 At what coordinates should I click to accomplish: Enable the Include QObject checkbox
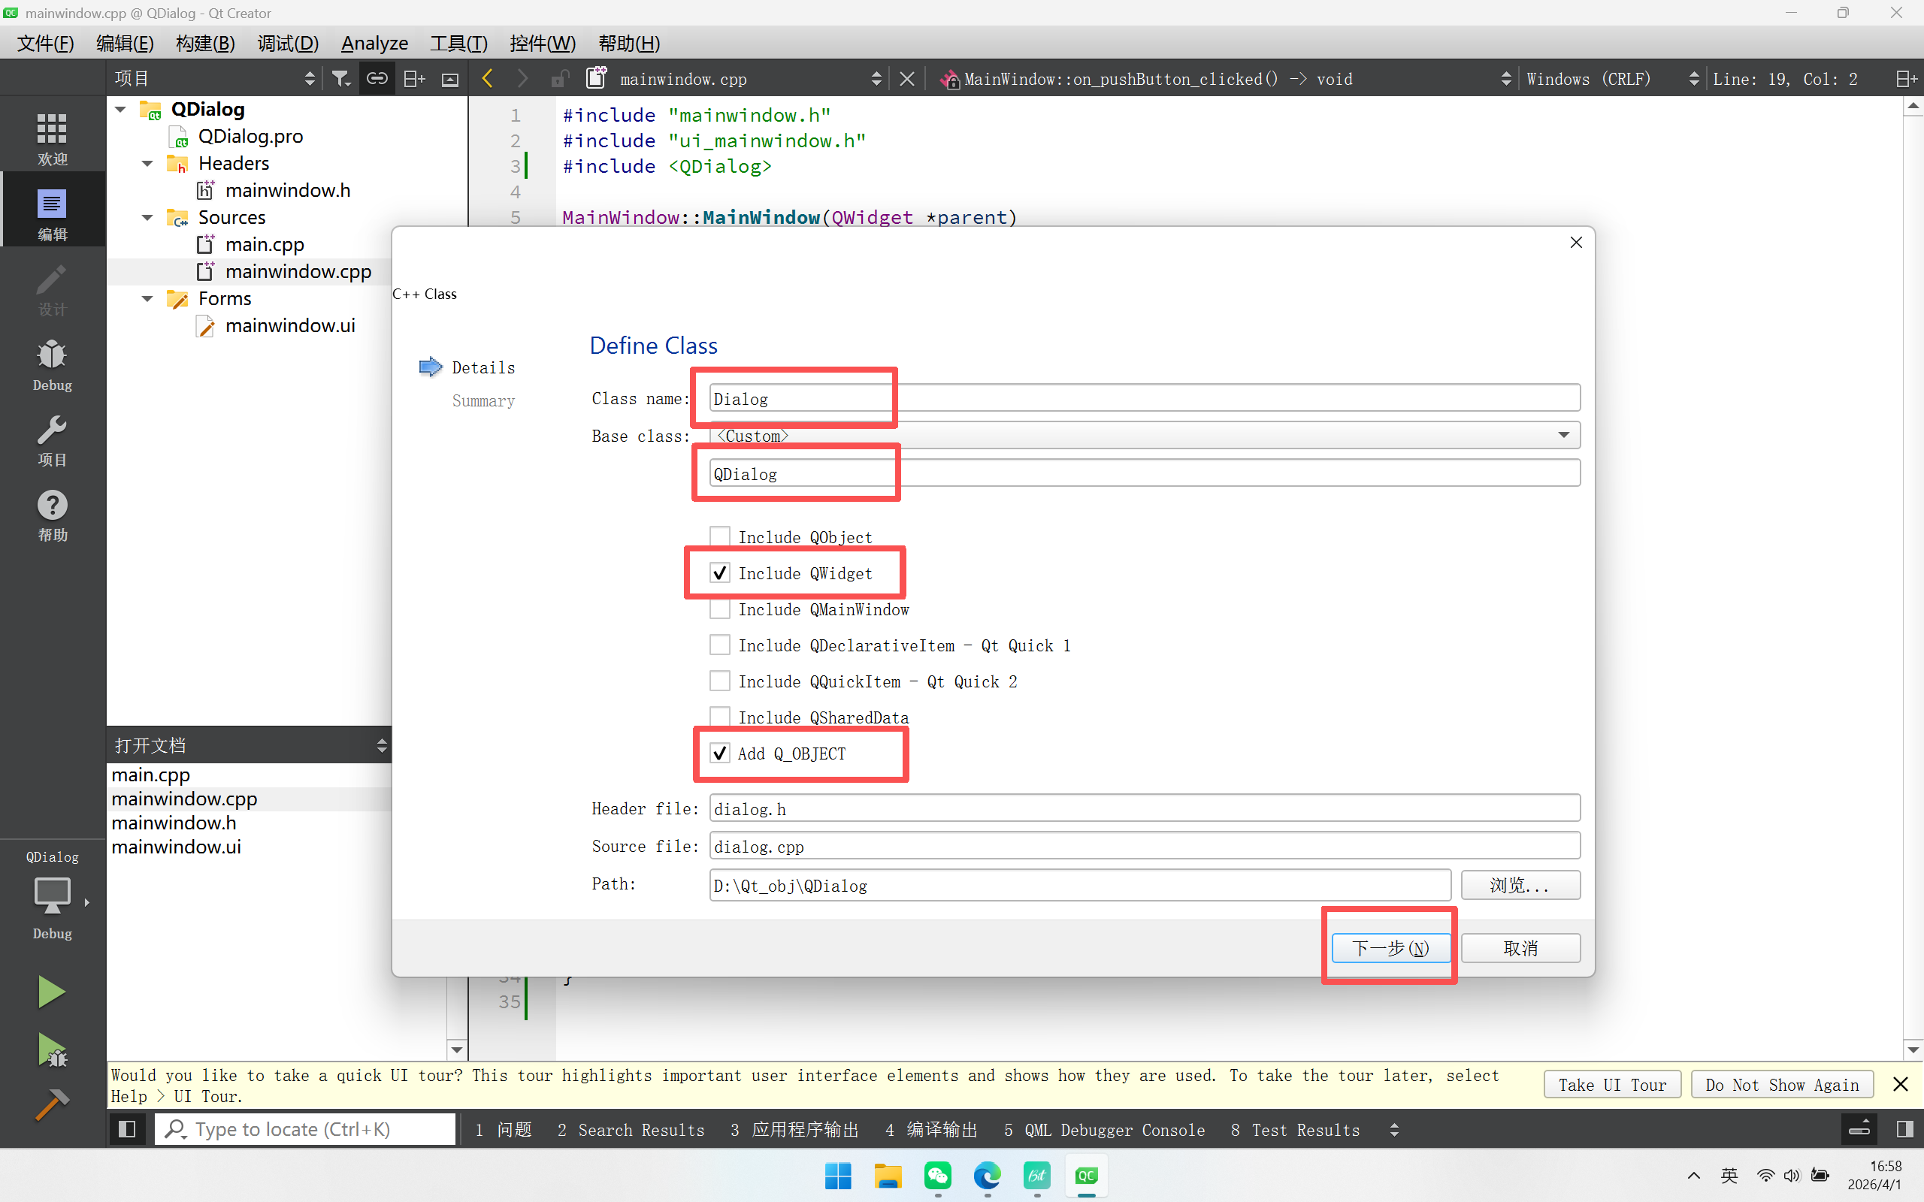(719, 536)
